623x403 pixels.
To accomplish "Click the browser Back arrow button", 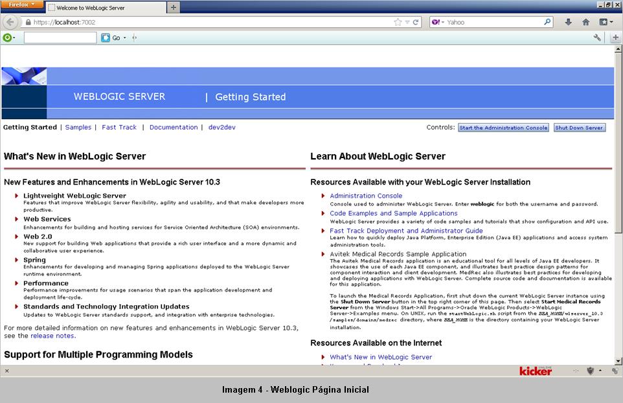I will (x=10, y=22).
